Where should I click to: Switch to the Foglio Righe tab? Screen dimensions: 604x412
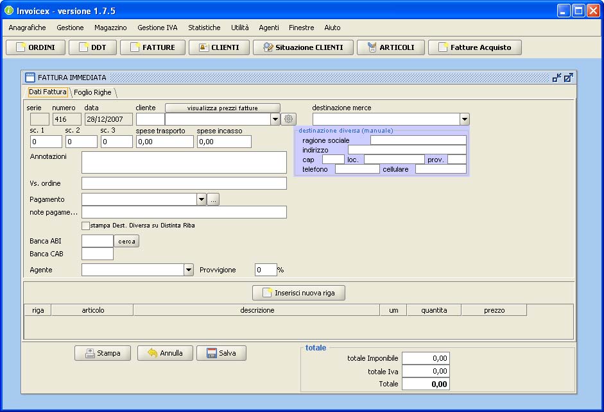[x=93, y=92]
